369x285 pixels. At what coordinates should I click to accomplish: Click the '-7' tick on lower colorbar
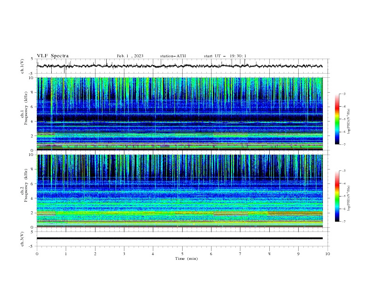pos(343,222)
